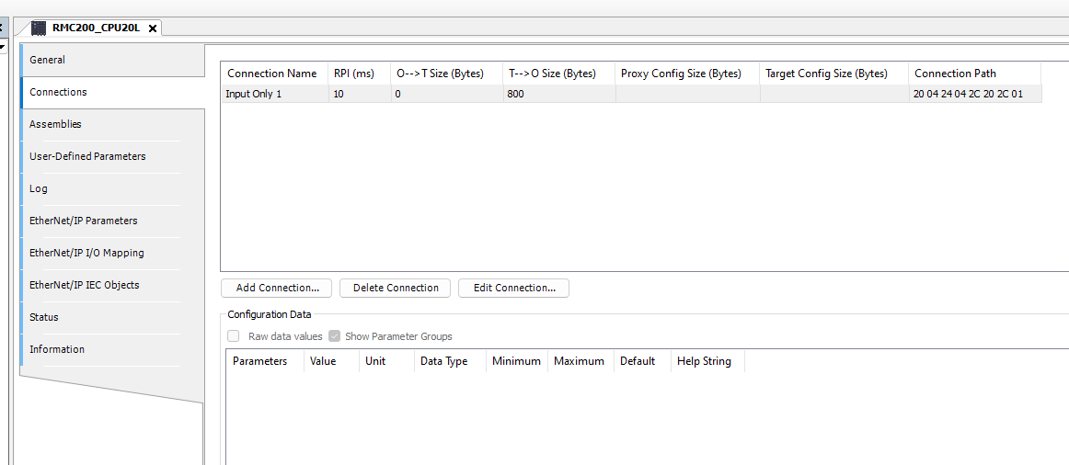Image resolution: width=1069 pixels, height=465 pixels.
Task: Show the EtherNet/IP IEC Objects tab
Action: pyautogui.click(x=85, y=285)
